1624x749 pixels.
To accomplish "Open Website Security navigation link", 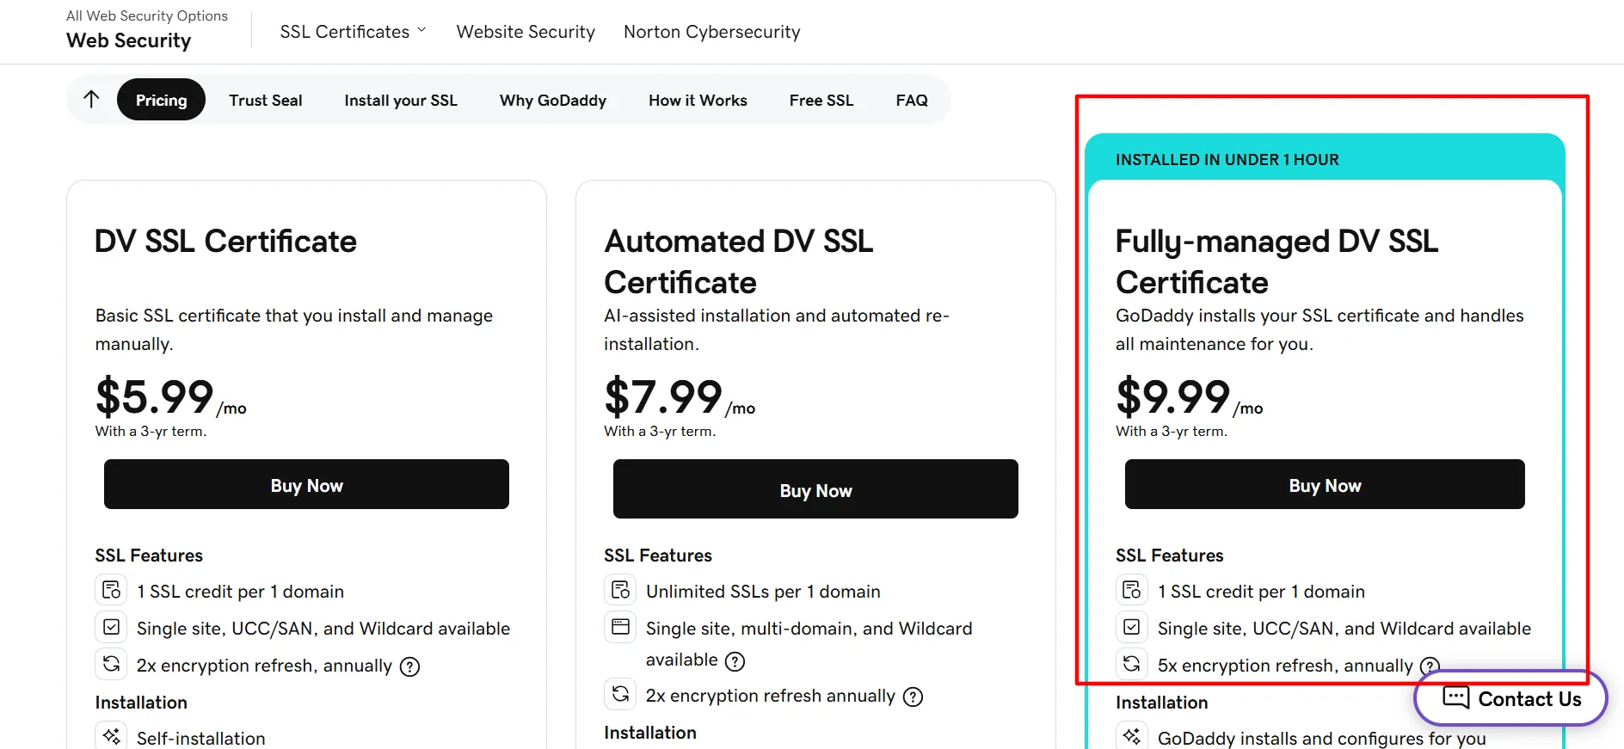I will [526, 32].
